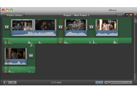Open the dropdown arrow at toolbar right edge

coord(135,15)
